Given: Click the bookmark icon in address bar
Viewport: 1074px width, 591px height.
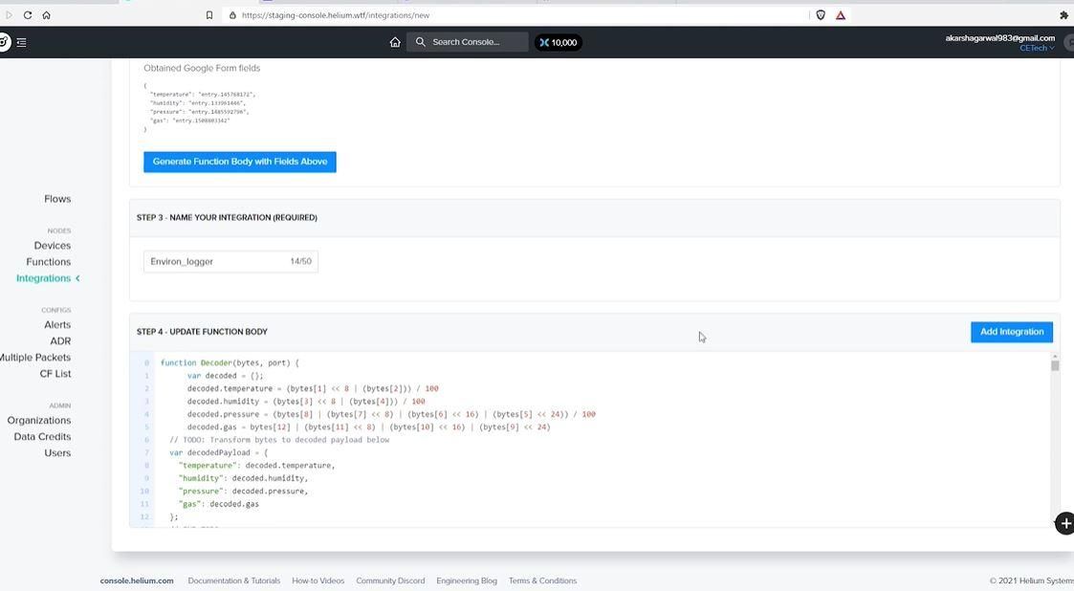Looking at the screenshot, I should tap(209, 15).
